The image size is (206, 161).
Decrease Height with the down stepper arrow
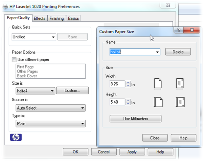(128, 104)
